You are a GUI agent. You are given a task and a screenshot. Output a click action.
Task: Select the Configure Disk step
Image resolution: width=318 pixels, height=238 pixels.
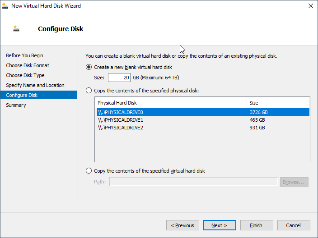tap(22, 95)
